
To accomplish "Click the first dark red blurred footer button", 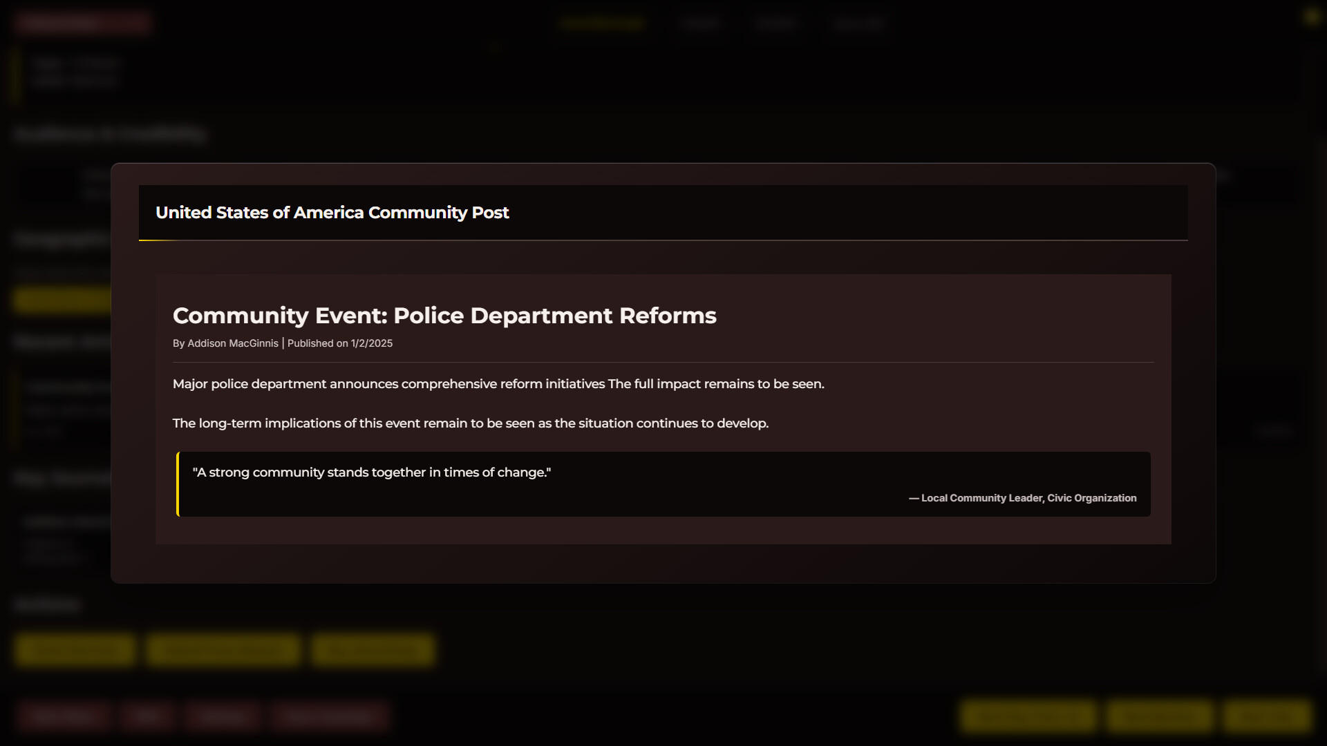I will pos(64,716).
